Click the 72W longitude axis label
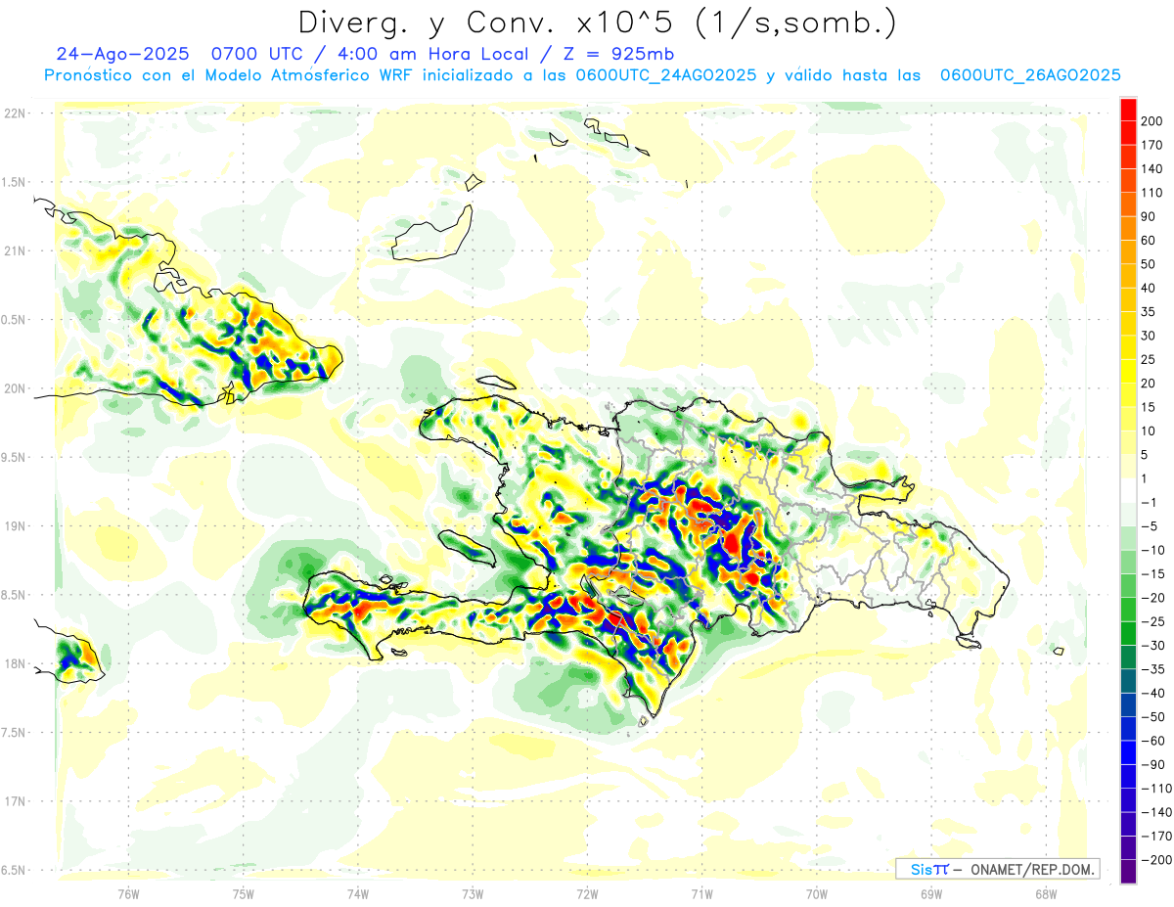The width and height of the screenshot is (1174, 907). pyautogui.click(x=587, y=893)
